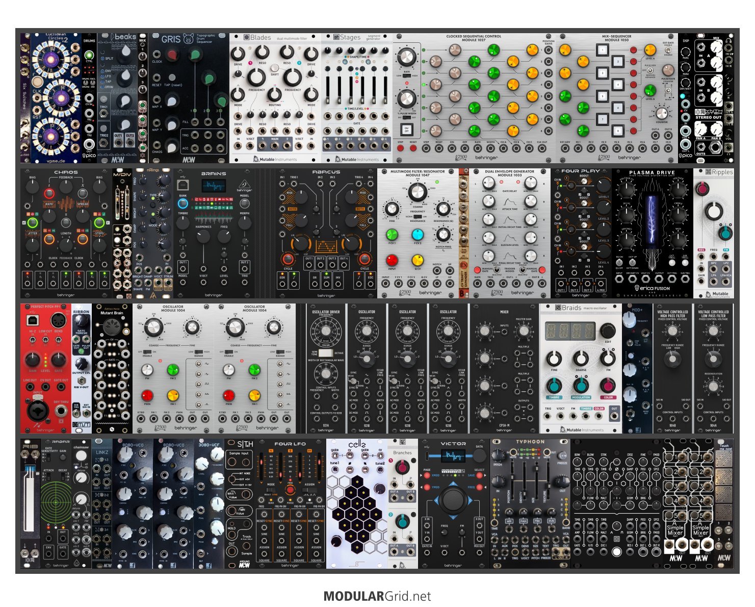Image resolution: width=755 pixels, height=607 pixels.
Task: Click the large white frequency knob on Ripples
Action: click(x=714, y=211)
